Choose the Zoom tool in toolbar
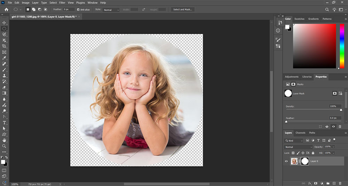348x186 pixels. (4, 146)
